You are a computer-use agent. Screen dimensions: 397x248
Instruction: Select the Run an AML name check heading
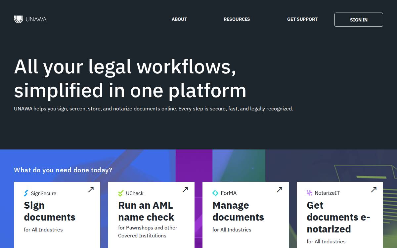pos(146,211)
